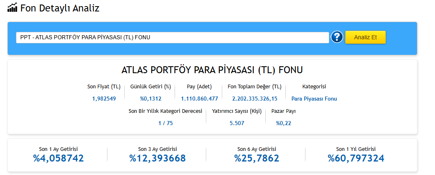Click the Son 1 Ay Getirisi value %4,058742
This screenshot has height=175, width=435.
[x=58, y=158]
